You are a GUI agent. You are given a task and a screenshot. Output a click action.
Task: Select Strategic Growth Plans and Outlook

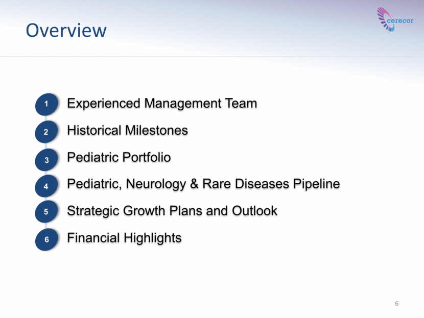click(x=172, y=211)
